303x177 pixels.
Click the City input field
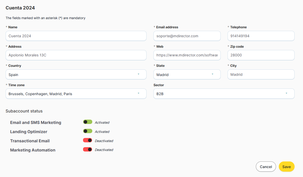[x=261, y=74]
